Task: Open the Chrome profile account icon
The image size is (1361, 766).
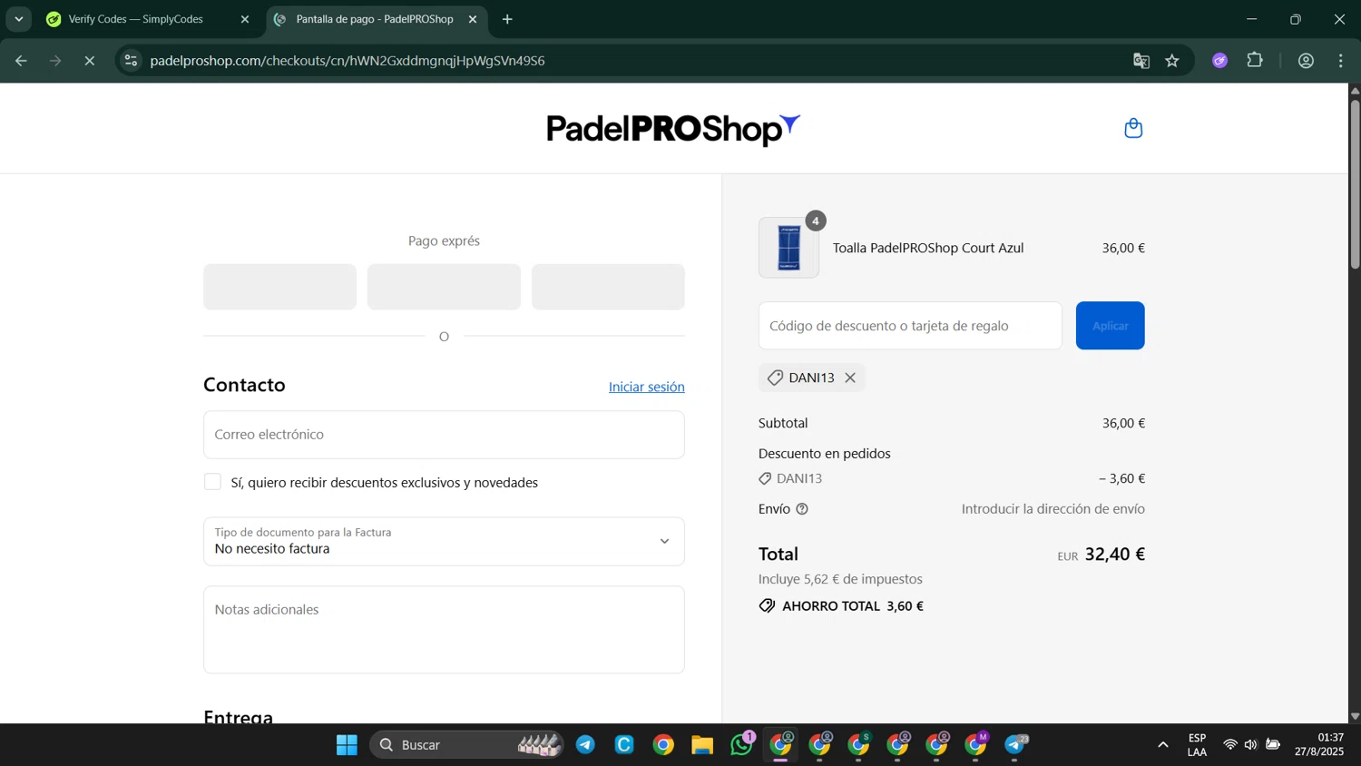Action: coord(1307,61)
